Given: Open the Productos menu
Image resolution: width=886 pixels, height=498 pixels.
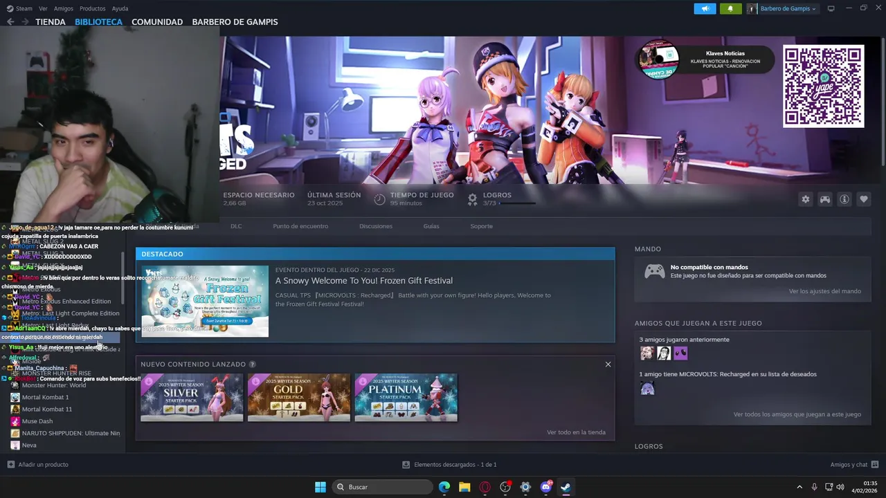Looking at the screenshot, I should click(x=93, y=8).
